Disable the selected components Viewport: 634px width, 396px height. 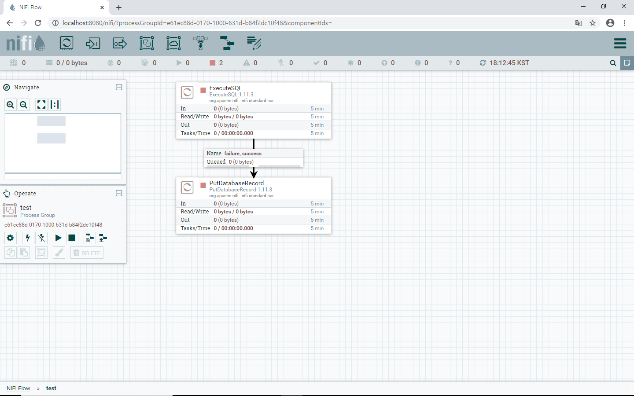[x=41, y=238]
